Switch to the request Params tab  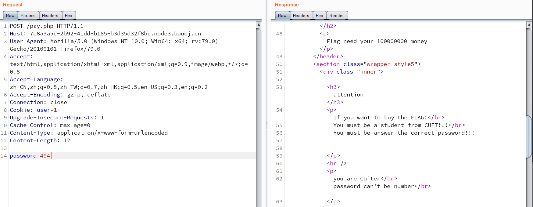pyautogui.click(x=28, y=16)
